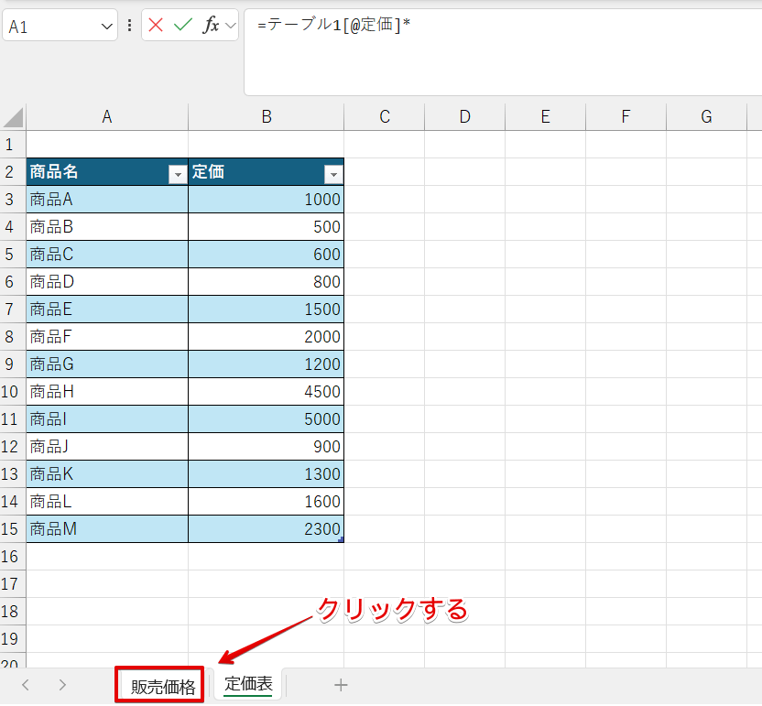Click the price cell 1300

tap(267, 474)
